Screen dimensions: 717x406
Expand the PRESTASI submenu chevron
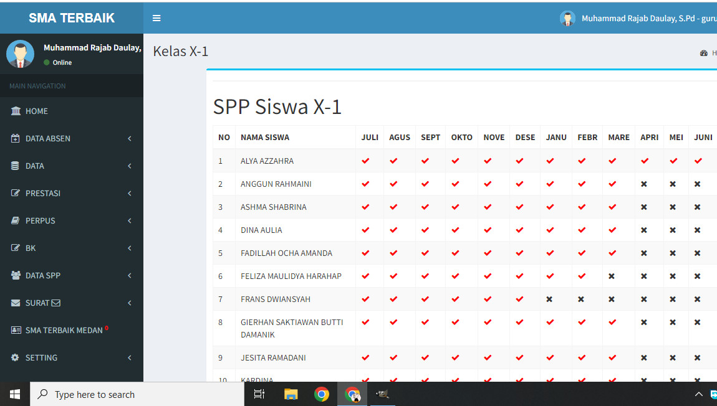click(x=130, y=193)
